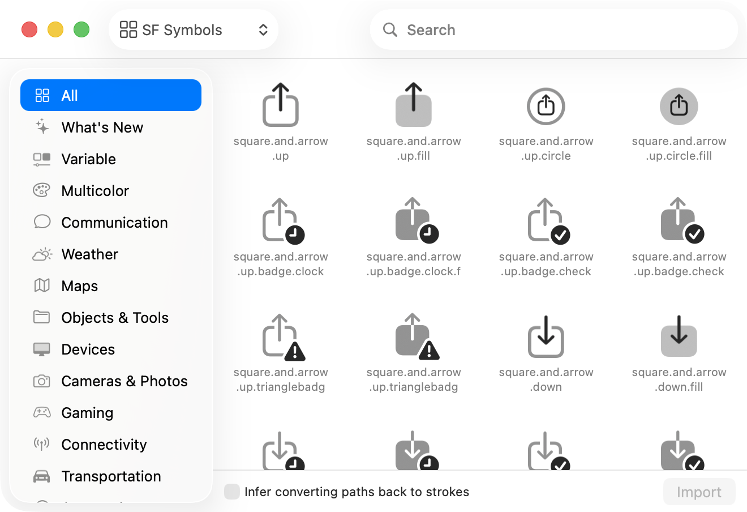Viewport: 747px width, 512px height.
Task: Open the SF Symbols library dropdown
Action: pos(194,29)
